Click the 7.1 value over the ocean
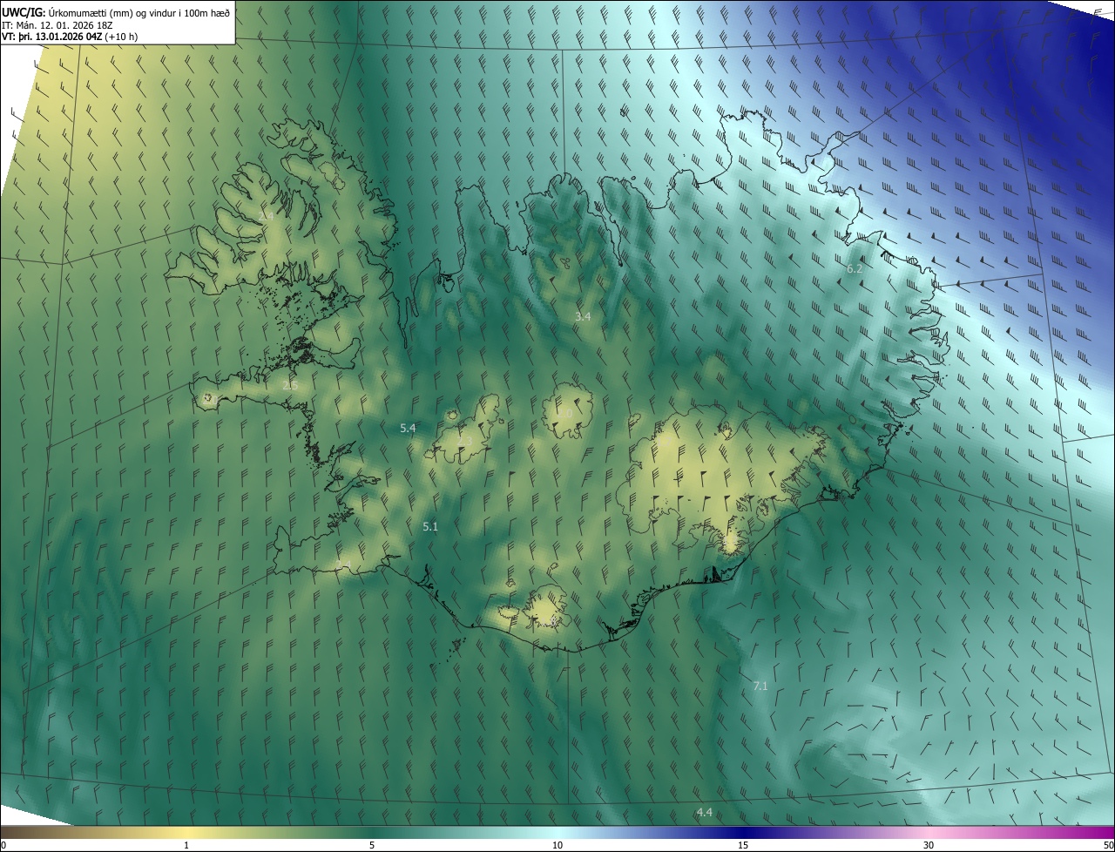The width and height of the screenshot is (1115, 852). (760, 686)
